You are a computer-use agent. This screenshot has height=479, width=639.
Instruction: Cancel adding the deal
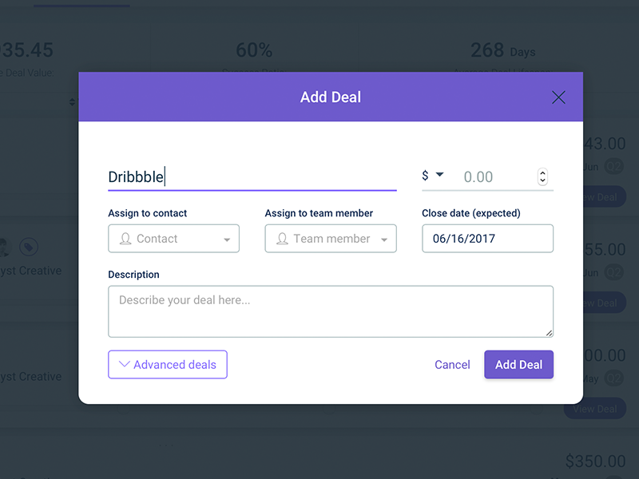(x=452, y=365)
